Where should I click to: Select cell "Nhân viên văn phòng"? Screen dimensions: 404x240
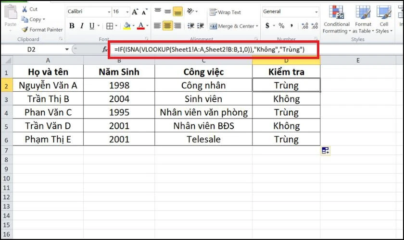pyautogui.click(x=203, y=112)
